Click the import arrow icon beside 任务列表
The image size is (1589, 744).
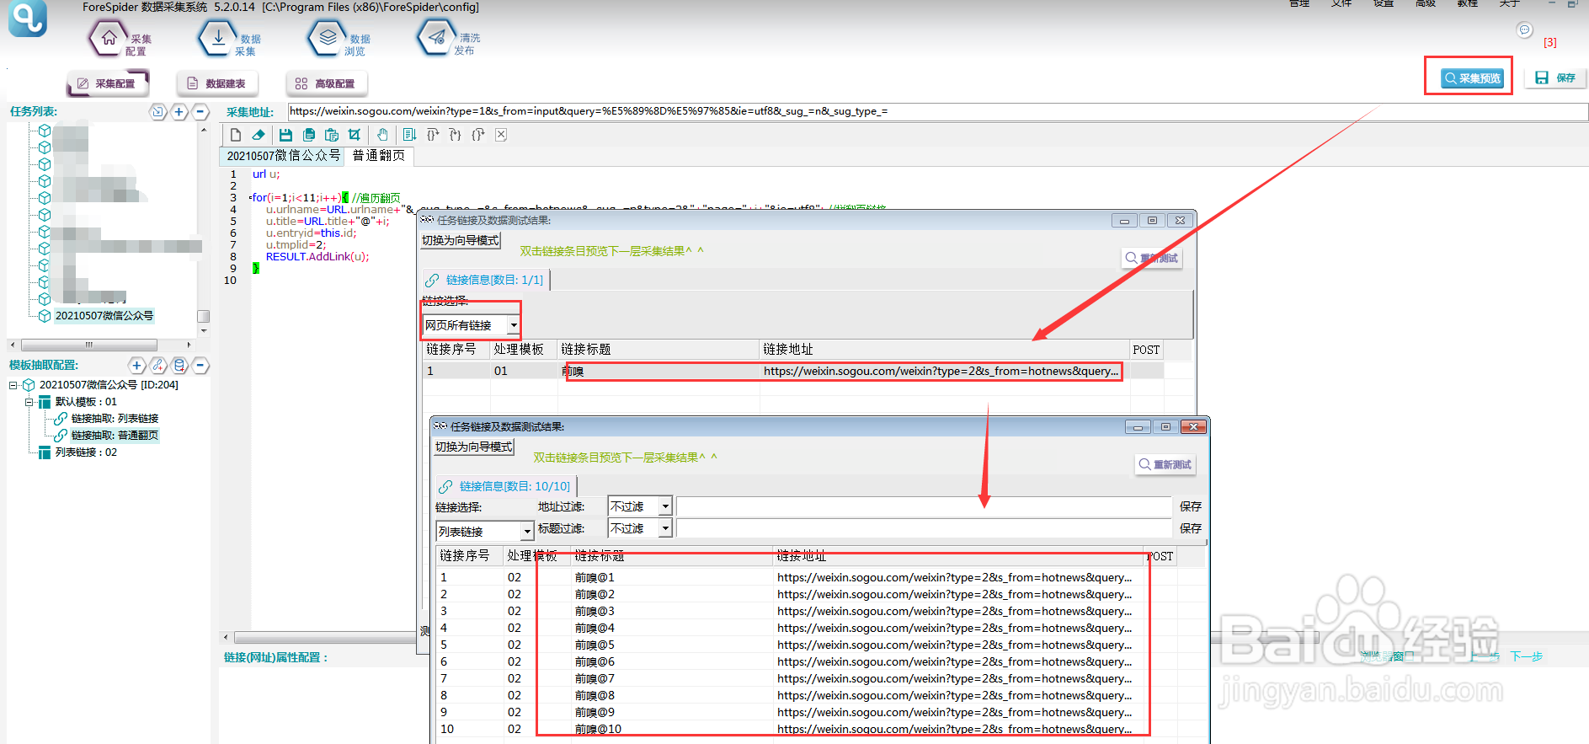coord(157,111)
